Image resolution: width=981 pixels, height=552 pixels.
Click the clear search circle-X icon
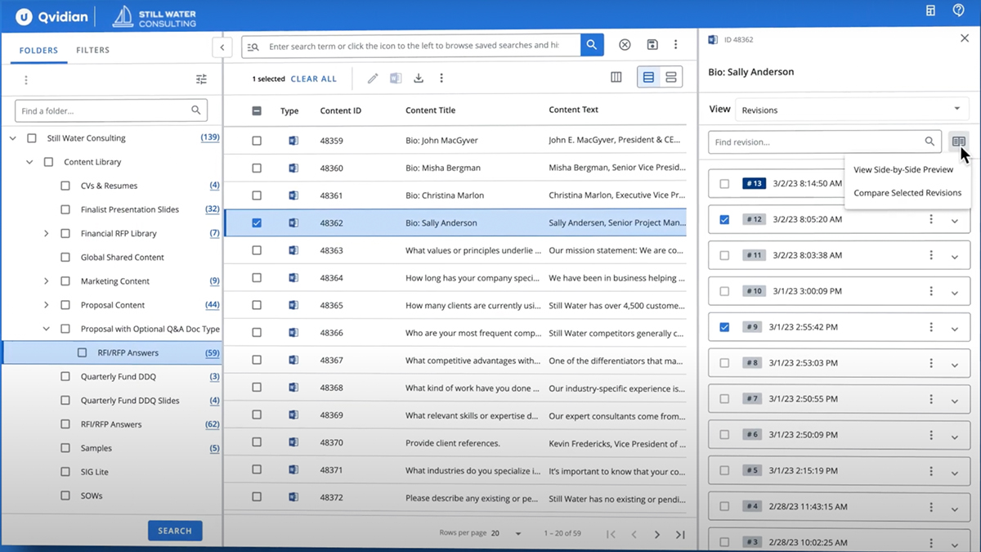(x=625, y=45)
